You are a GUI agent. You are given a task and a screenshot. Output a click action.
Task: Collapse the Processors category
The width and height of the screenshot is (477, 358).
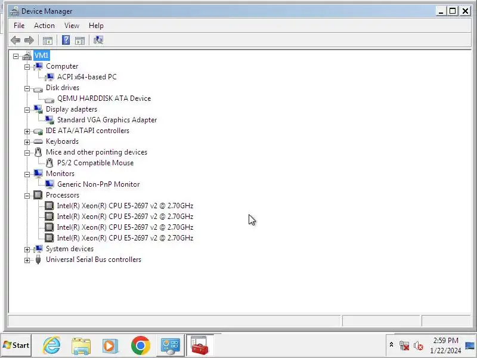coord(27,196)
